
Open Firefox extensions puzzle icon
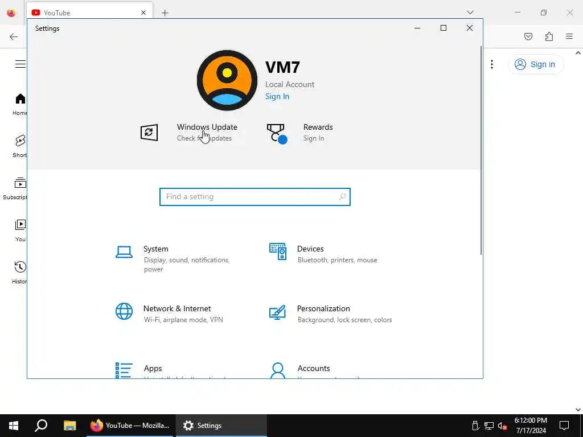point(549,36)
